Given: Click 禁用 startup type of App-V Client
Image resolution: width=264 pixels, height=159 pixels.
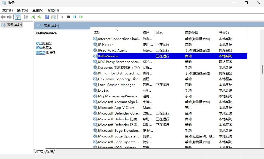Looking at the screenshot, I should tap(188, 107).
